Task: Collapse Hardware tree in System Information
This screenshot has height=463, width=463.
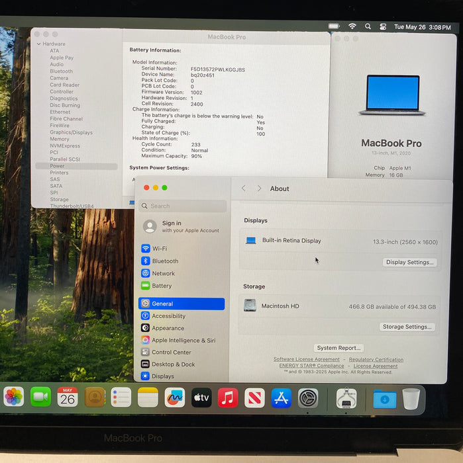Action: click(x=38, y=44)
